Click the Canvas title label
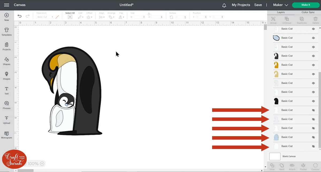The height and width of the screenshot is (172, 321). (20, 5)
